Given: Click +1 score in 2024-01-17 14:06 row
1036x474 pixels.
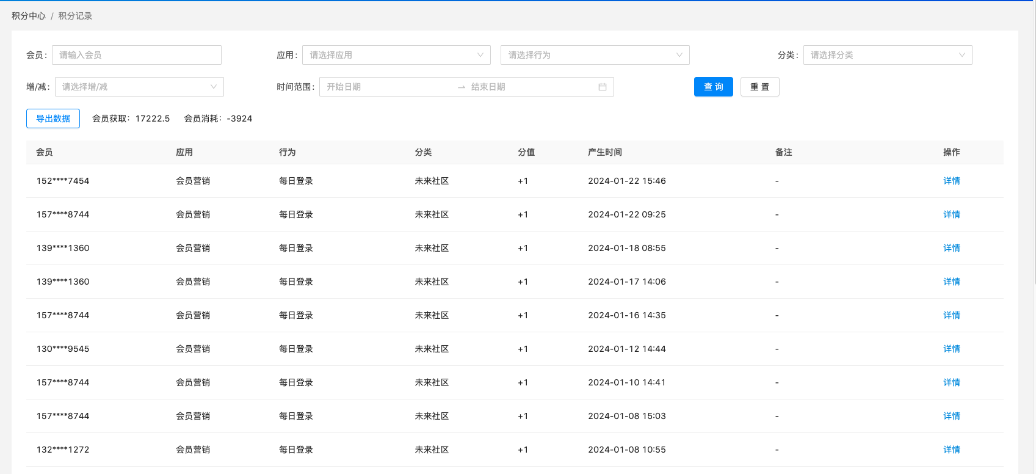Looking at the screenshot, I should (x=523, y=282).
